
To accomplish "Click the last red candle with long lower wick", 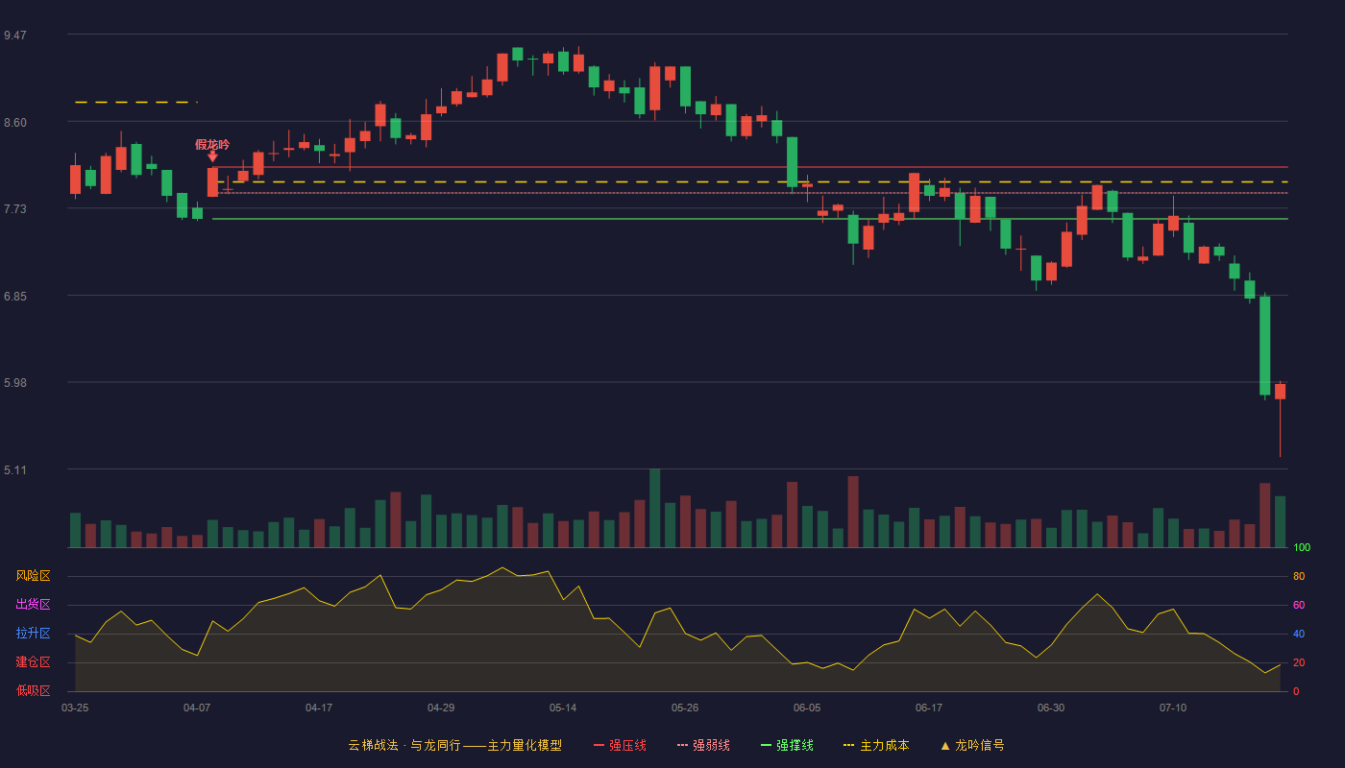I will [x=1280, y=392].
